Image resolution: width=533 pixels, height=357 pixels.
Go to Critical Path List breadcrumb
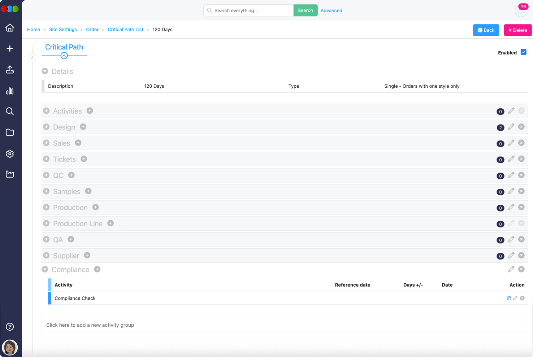click(125, 30)
